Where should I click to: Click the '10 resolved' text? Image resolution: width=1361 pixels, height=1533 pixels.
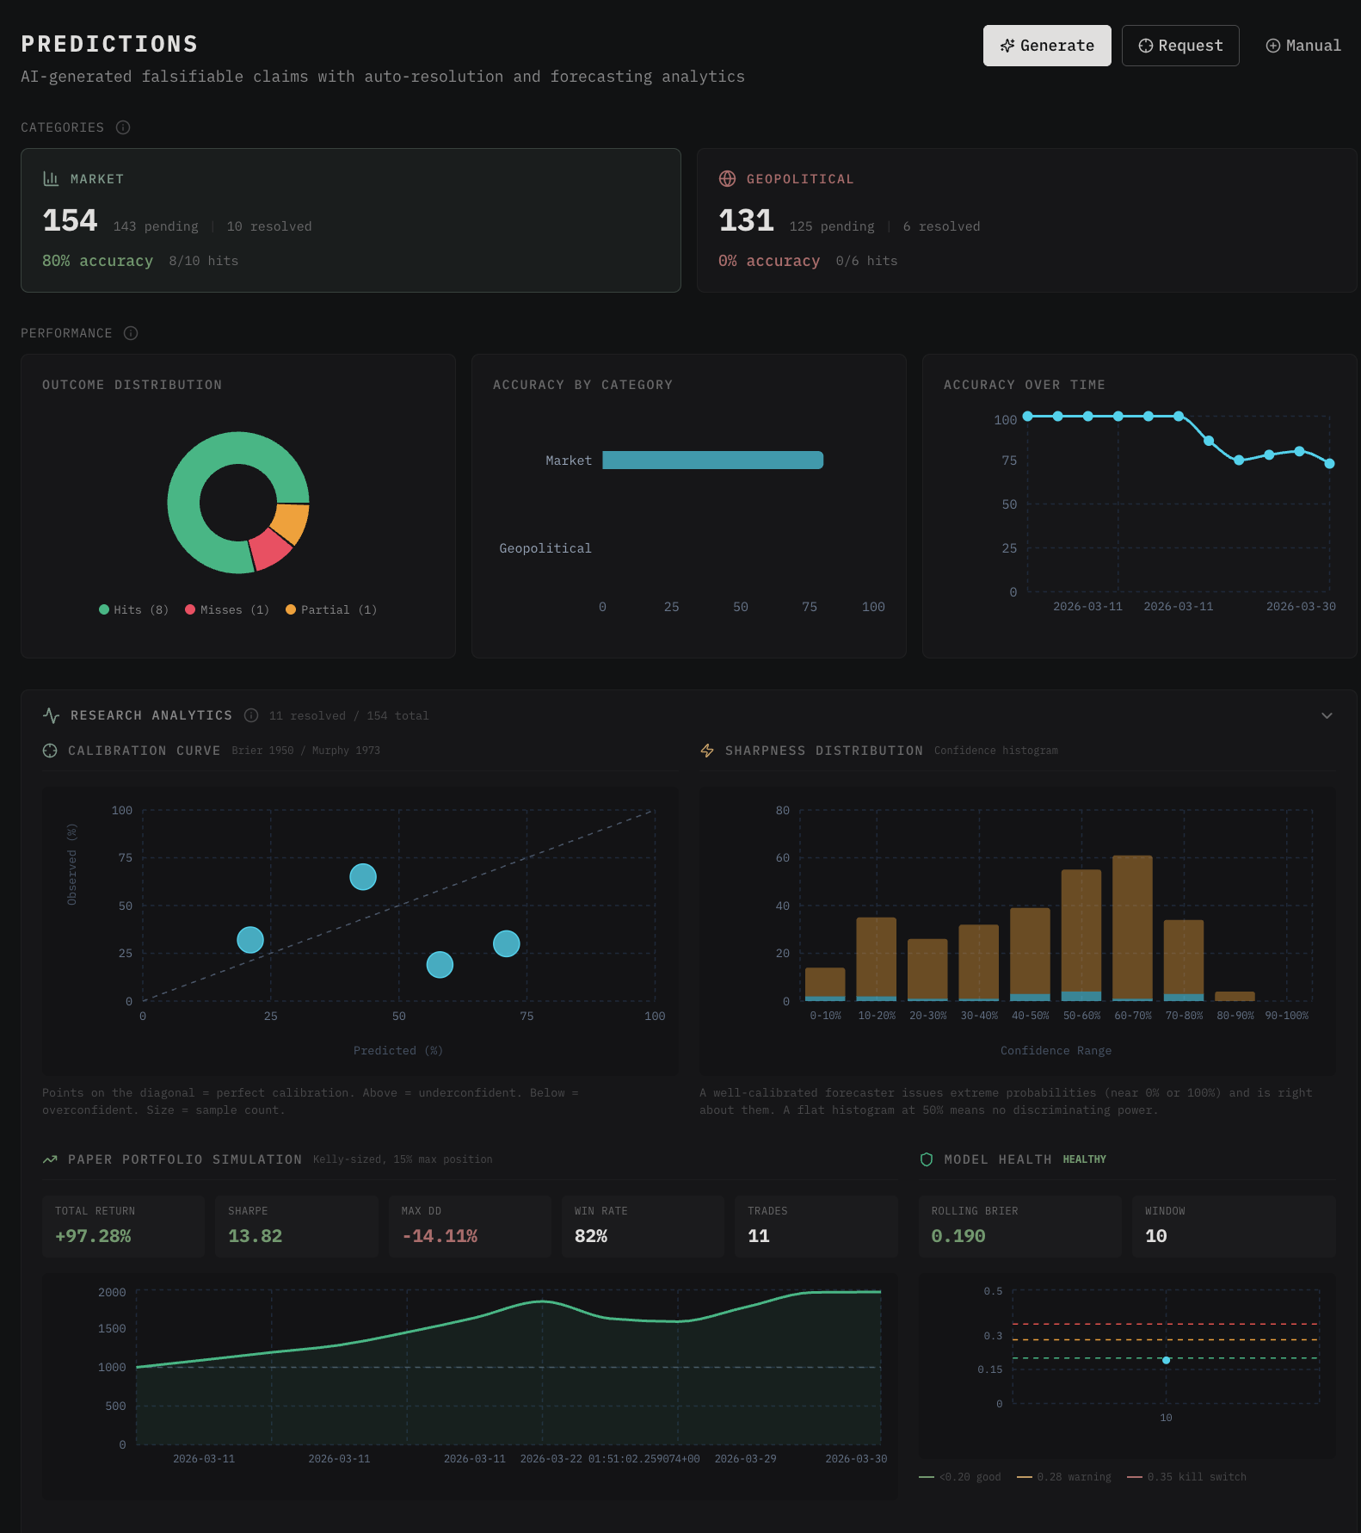pos(269,226)
